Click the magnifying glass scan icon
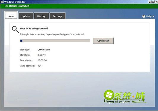 [x=15, y=29]
